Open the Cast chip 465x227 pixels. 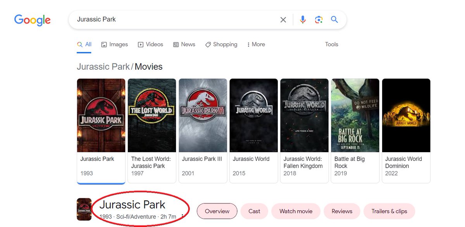(254, 211)
